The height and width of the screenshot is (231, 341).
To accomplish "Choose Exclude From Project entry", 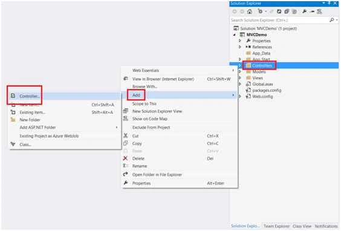I will [x=151, y=128].
